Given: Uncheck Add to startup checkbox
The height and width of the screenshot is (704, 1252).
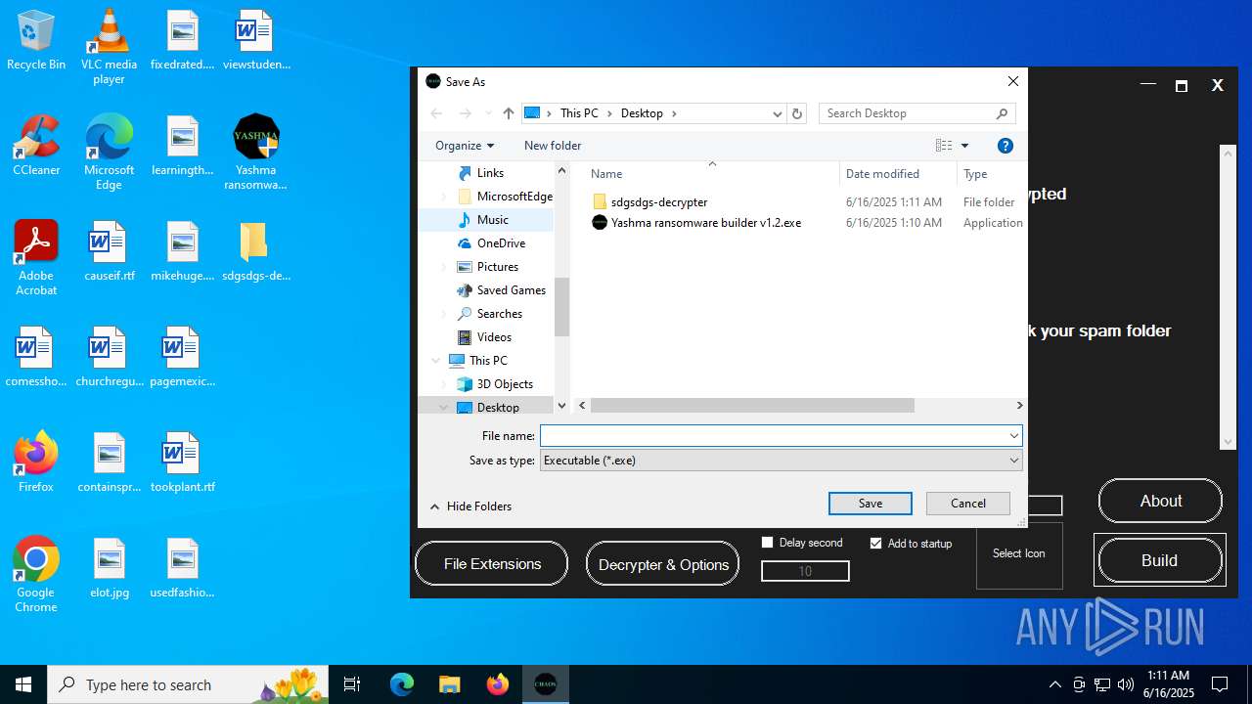Looking at the screenshot, I should pyautogui.click(x=875, y=543).
